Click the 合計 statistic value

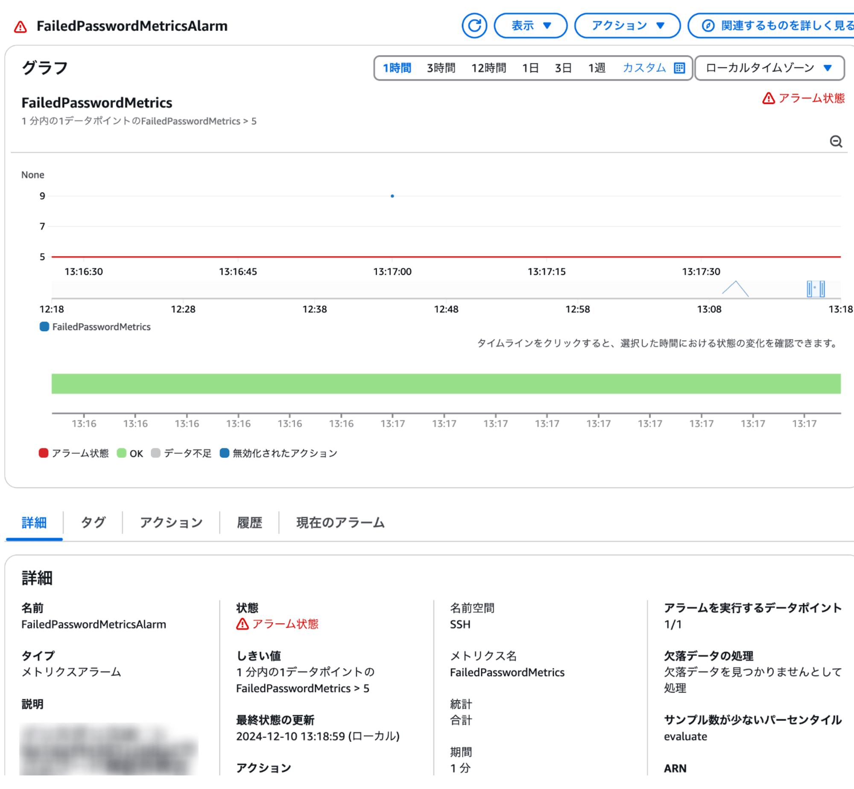pyautogui.click(x=461, y=720)
